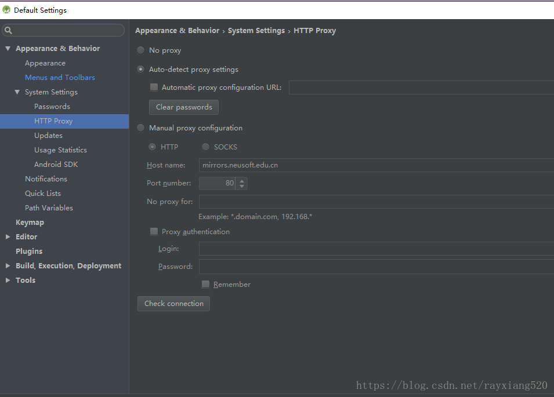
Task: Open the Notifications settings page
Action: pyautogui.click(x=46, y=179)
